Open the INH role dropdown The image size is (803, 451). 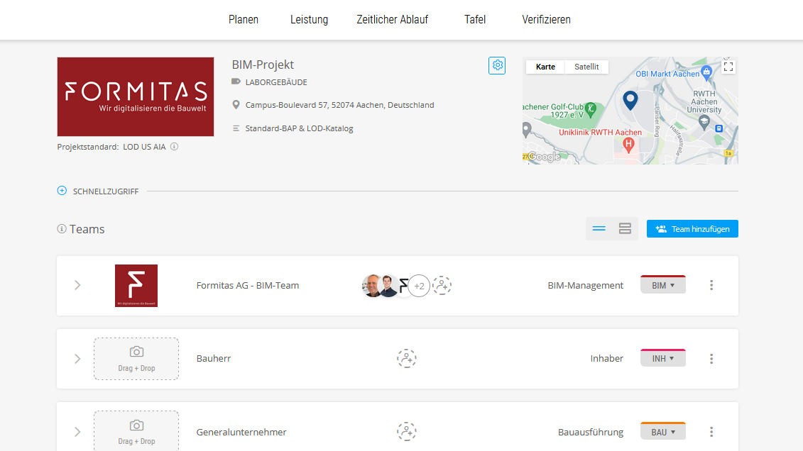662,359
